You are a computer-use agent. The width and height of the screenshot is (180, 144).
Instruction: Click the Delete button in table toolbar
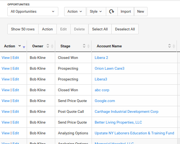pos(79,29)
